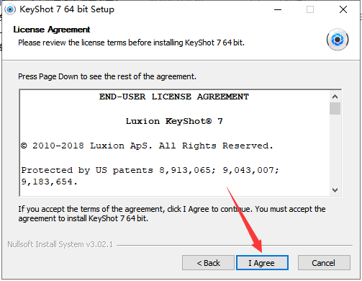
Task: Click the END-USER LICENSE AGREEMENT heading text
Action: (x=174, y=97)
